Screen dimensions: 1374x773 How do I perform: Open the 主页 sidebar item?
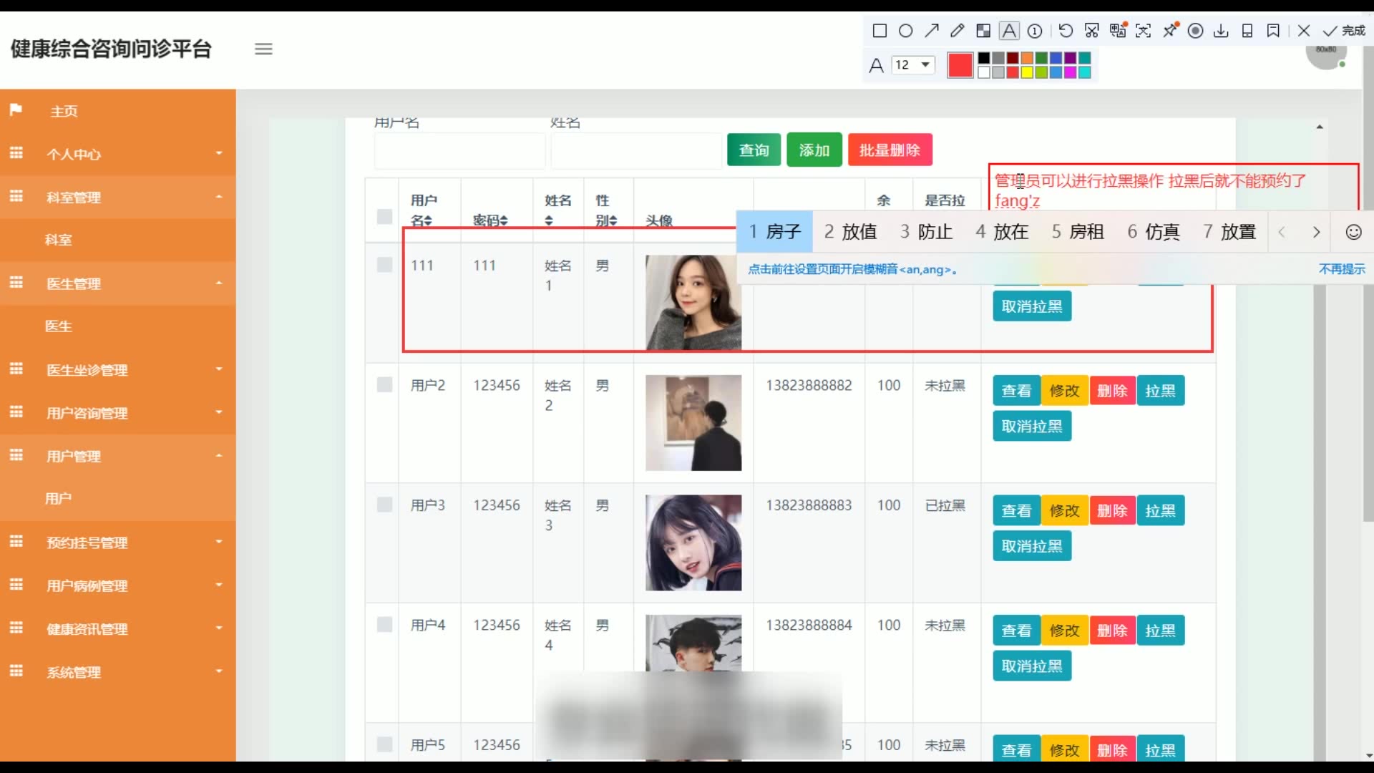click(x=64, y=111)
